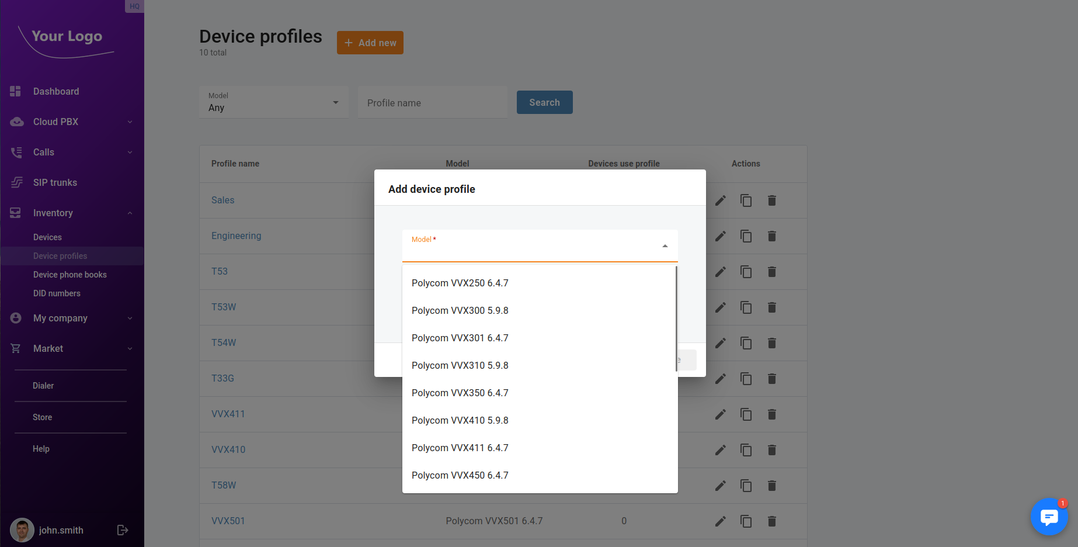
Task: Pick Polycom VVX350 6.4.7 model
Action: [x=460, y=393]
